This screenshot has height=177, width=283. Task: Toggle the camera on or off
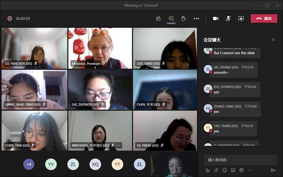(216, 19)
